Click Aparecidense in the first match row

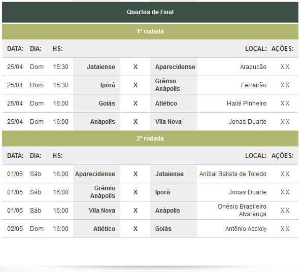[x=175, y=67]
